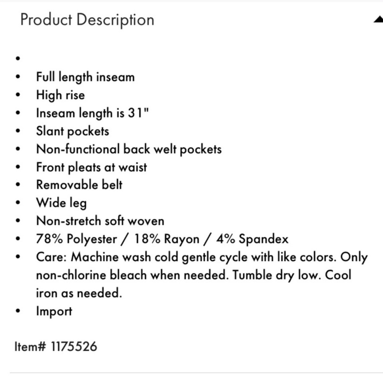The width and height of the screenshot is (383, 383).
Task: Click the Wide leg list item
Action: pos(61,203)
